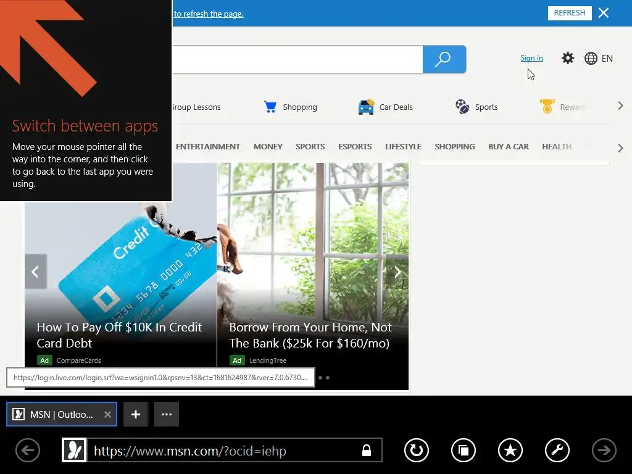This screenshot has height=474, width=632.
Task: Reload the page with refresh icon
Action: [x=417, y=450]
